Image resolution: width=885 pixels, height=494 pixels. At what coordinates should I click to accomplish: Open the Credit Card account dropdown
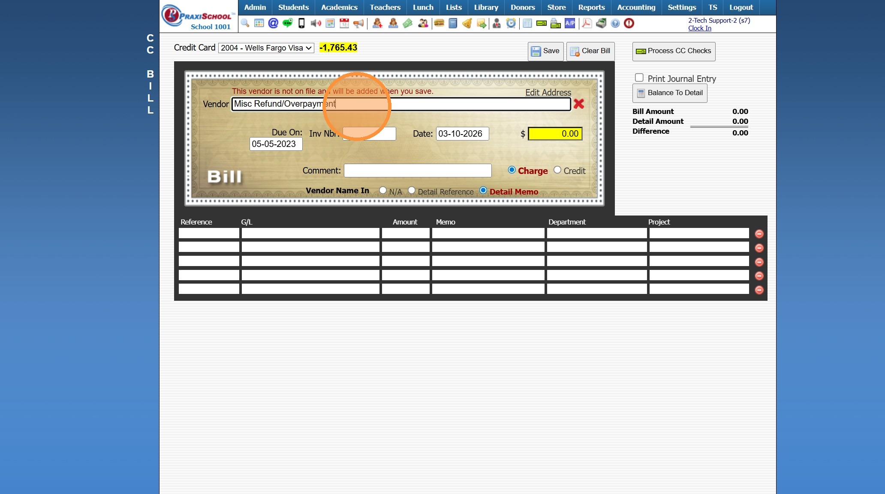tap(266, 48)
